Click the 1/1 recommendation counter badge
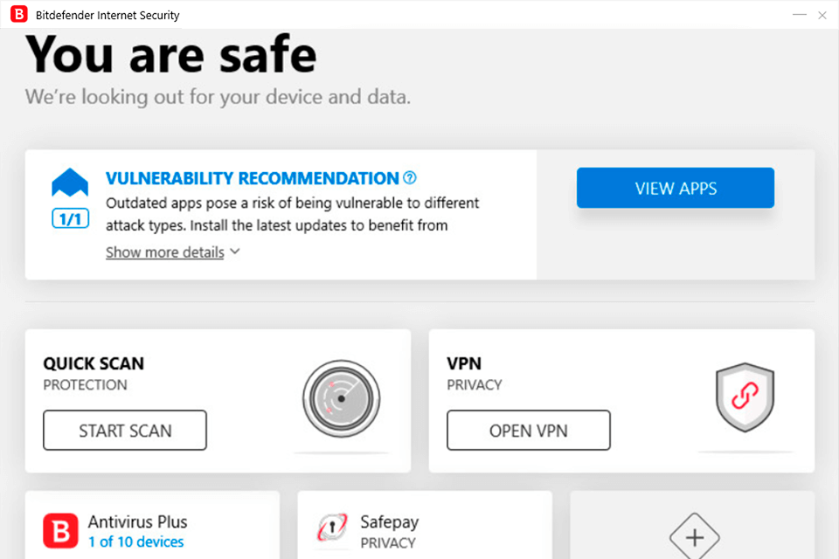 (x=70, y=218)
